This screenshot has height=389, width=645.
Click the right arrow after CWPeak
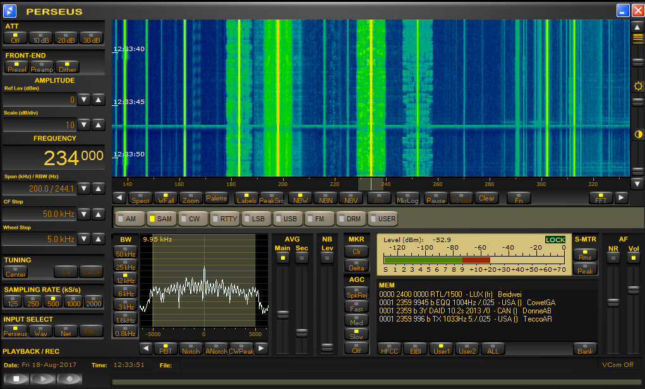coord(261,349)
